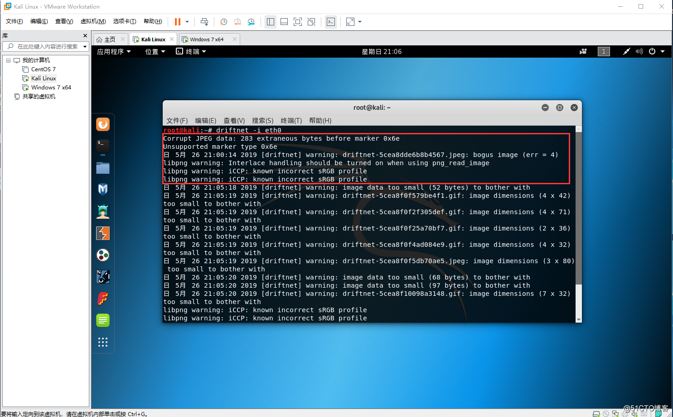Close the Windows 7 x64 tab

coord(235,39)
